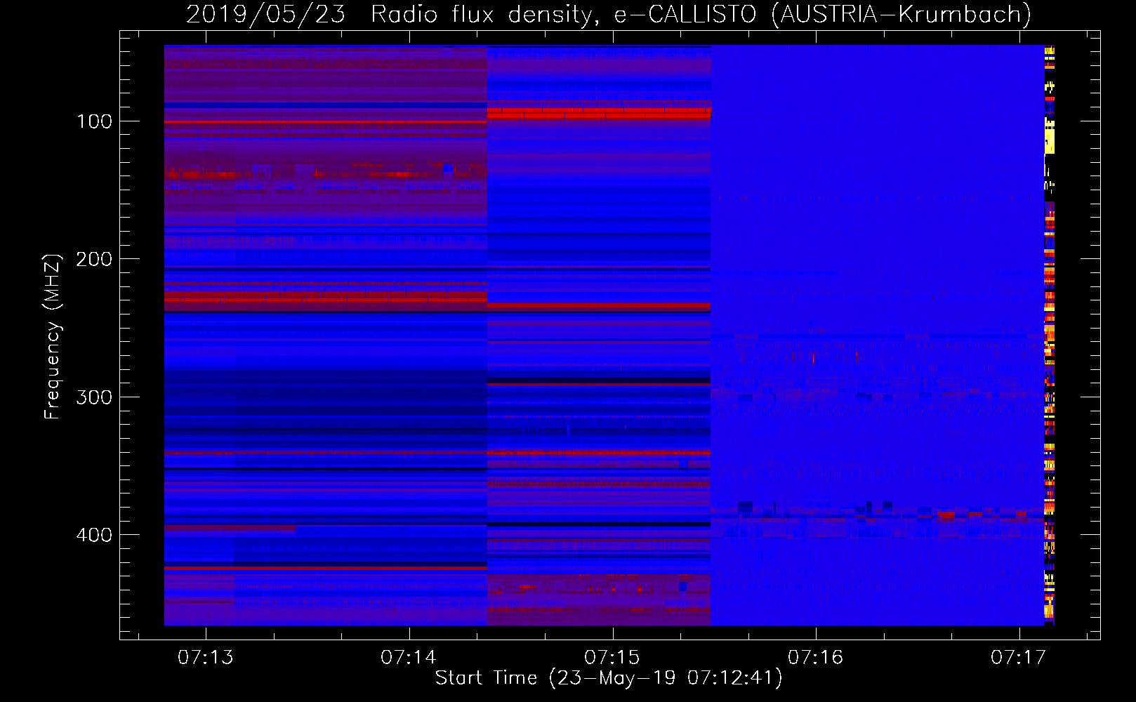1136x702 pixels.
Task: Click the 07:14 time tick label
Action: [409, 657]
